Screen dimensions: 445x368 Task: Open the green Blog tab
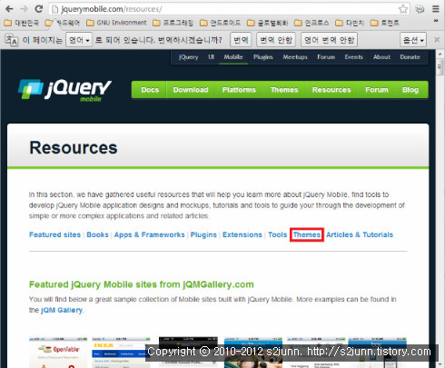(410, 90)
